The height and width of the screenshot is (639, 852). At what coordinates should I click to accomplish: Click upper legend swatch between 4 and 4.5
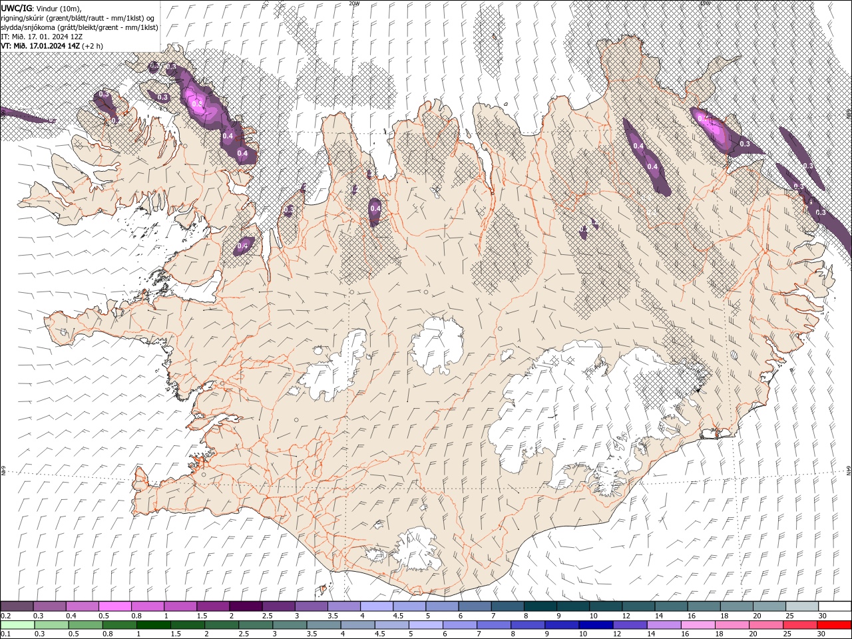377,606
